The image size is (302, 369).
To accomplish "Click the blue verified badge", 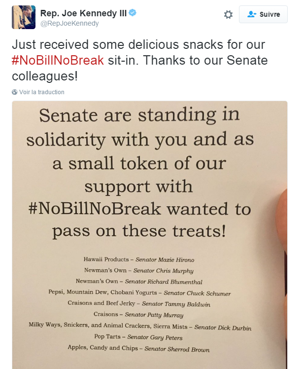I will point(133,13).
